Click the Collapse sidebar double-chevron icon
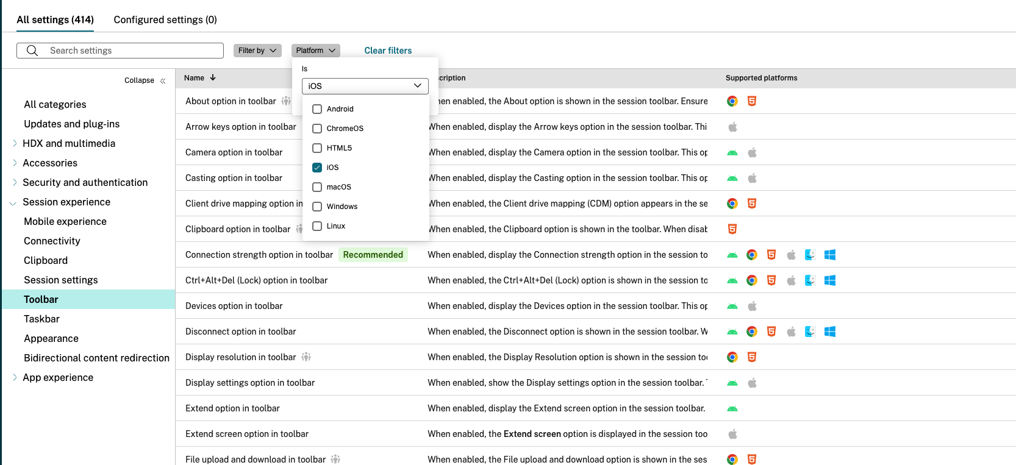The height and width of the screenshot is (465, 1016). [163, 81]
